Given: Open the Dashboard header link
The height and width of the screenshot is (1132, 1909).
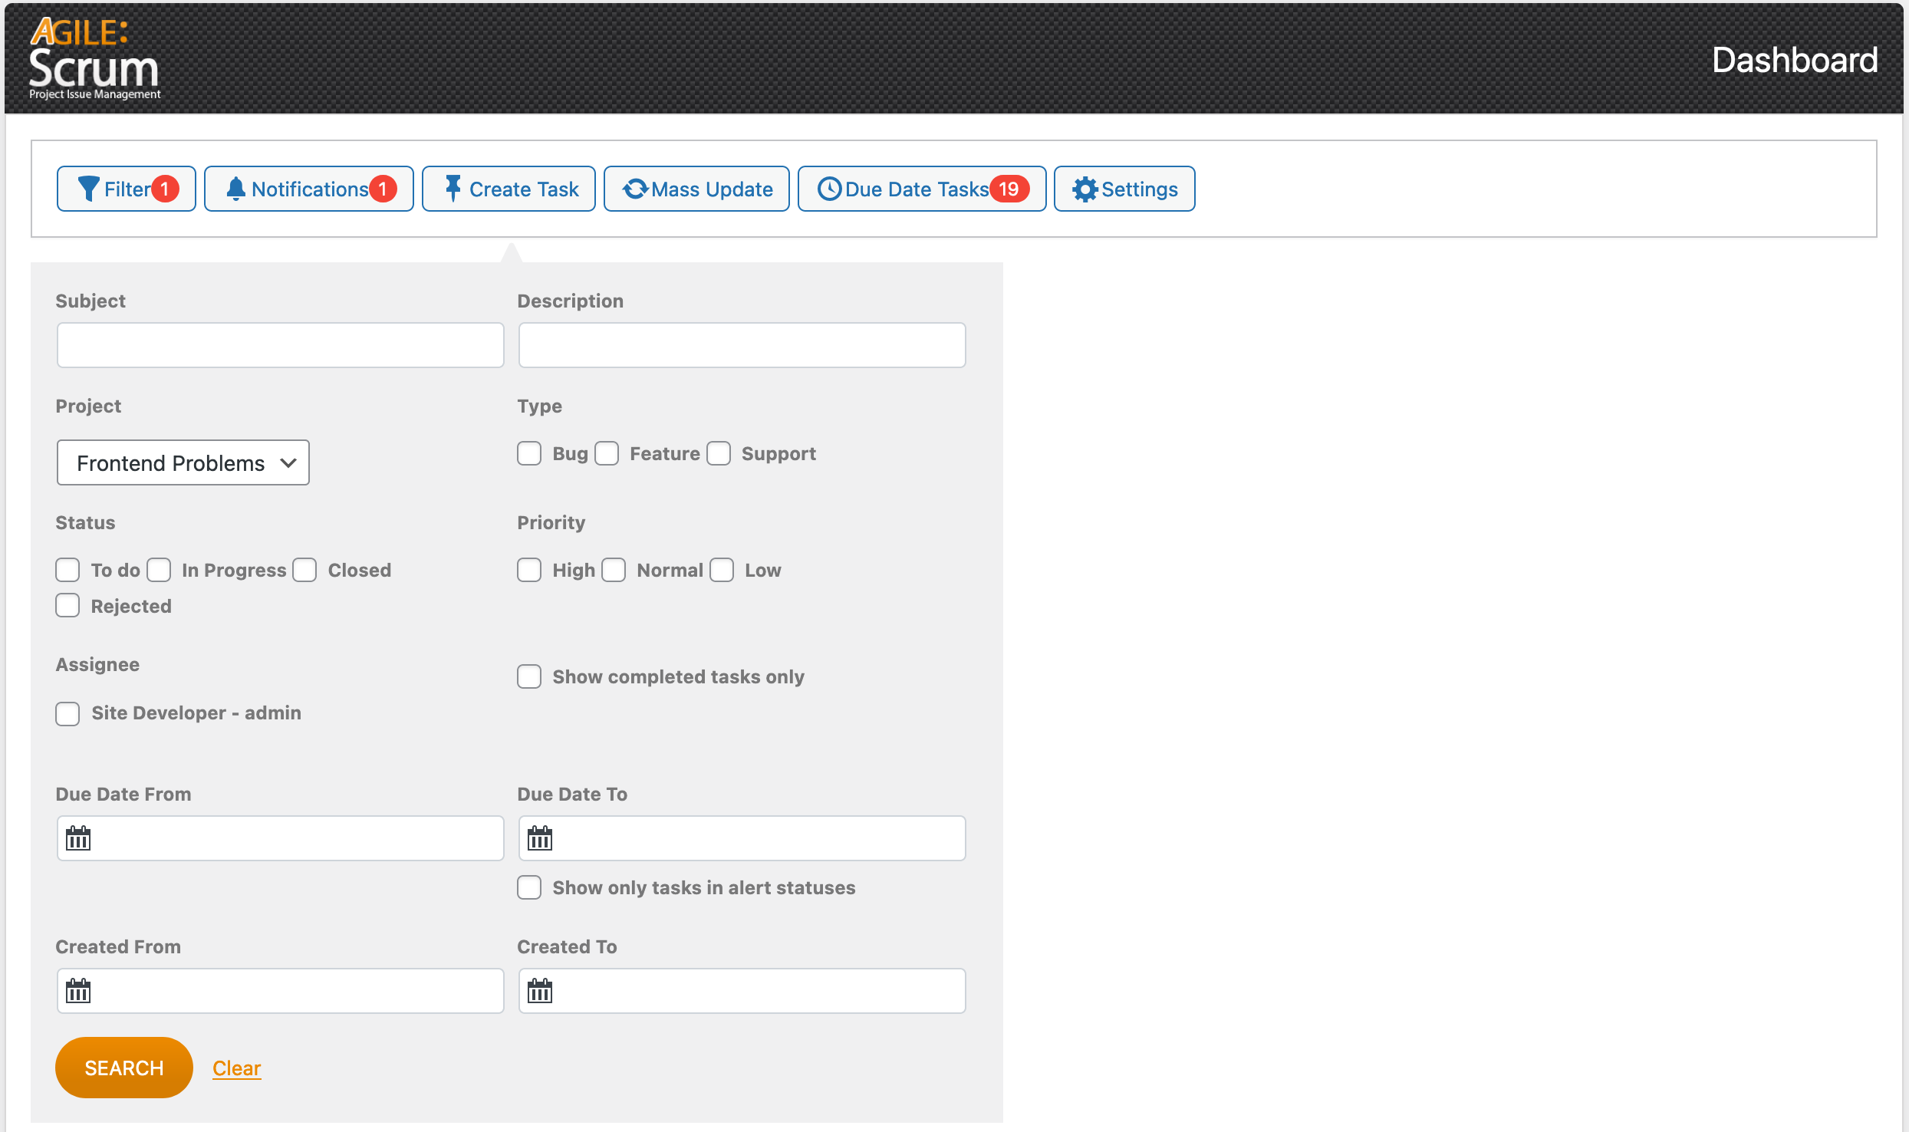Looking at the screenshot, I should coord(1794,60).
